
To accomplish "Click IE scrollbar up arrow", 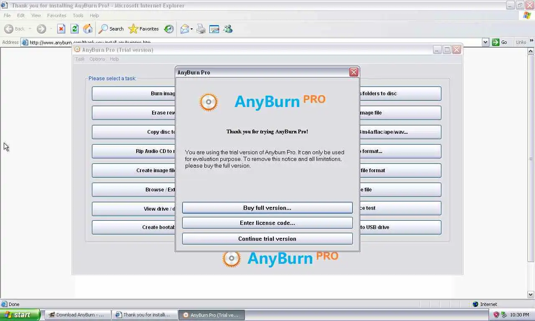I will point(531,51).
